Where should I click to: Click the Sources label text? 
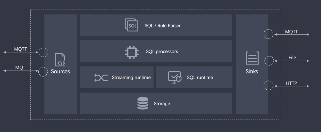60,71
